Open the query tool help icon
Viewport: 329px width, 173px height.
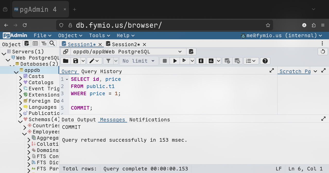coord(265,61)
